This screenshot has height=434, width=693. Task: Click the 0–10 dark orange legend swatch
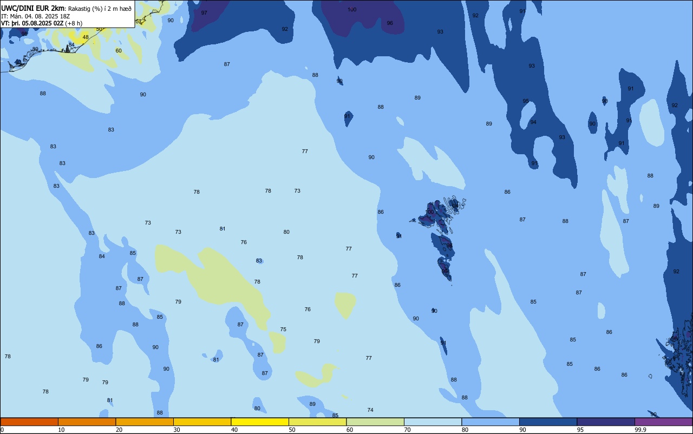point(29,422)
